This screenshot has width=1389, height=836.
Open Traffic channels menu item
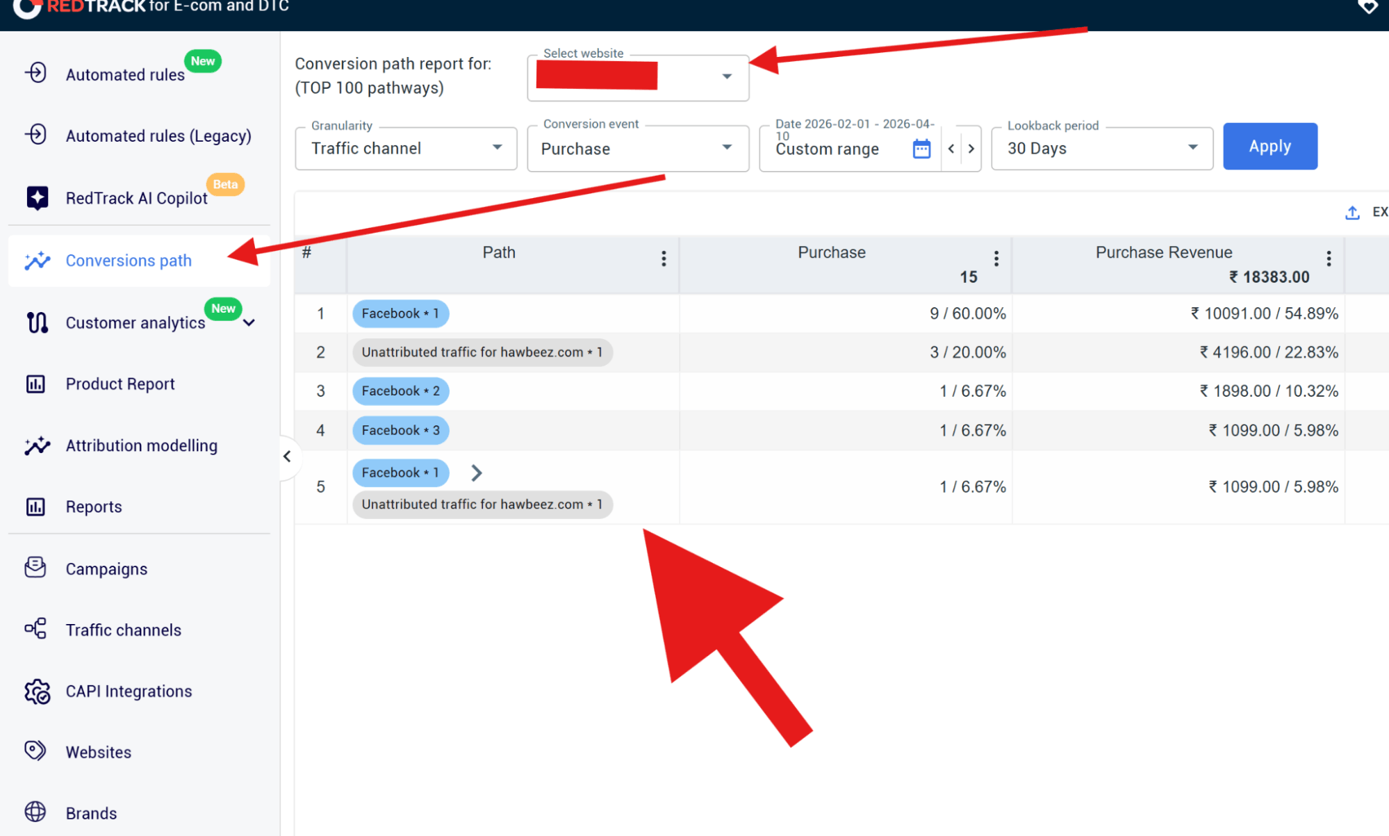(x=139, y=630)
